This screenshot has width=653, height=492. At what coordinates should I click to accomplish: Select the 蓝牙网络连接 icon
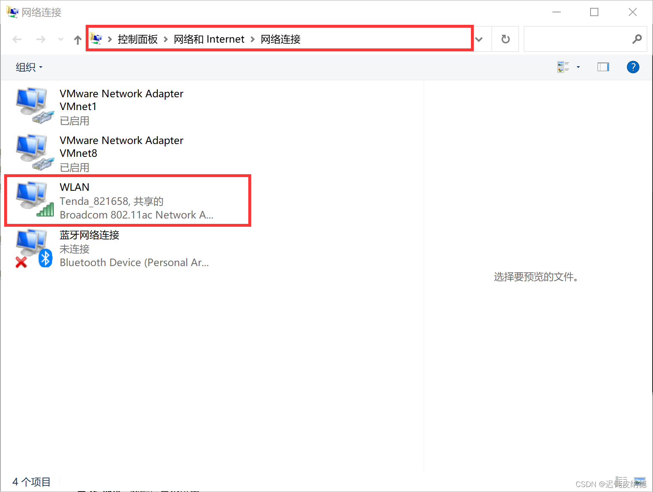coord(34,248)
